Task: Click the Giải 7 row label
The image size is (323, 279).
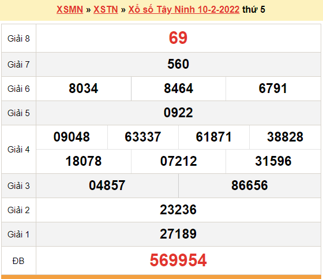Action: (18, 65)
